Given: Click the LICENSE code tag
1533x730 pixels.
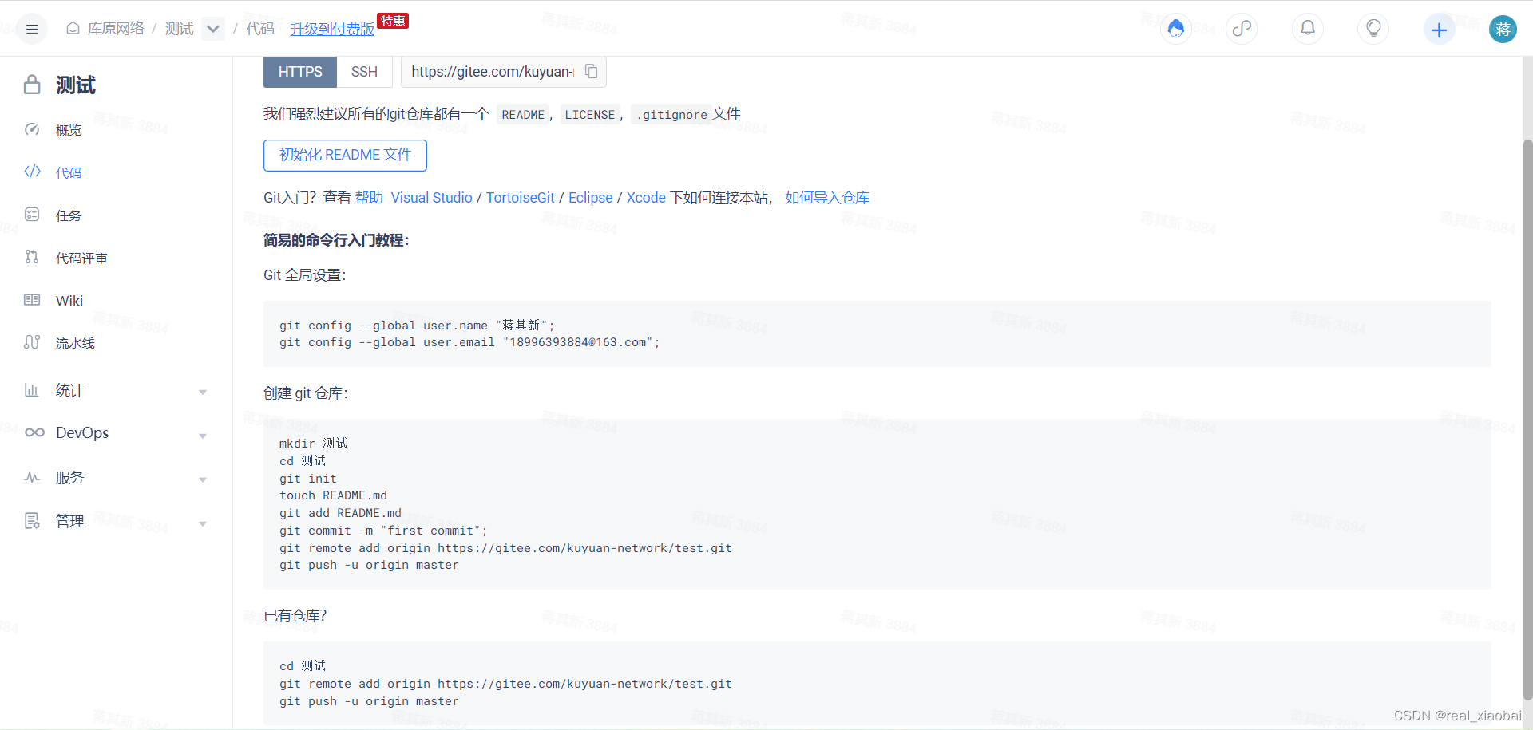Looking at the screenshot, I should point(590,115).
